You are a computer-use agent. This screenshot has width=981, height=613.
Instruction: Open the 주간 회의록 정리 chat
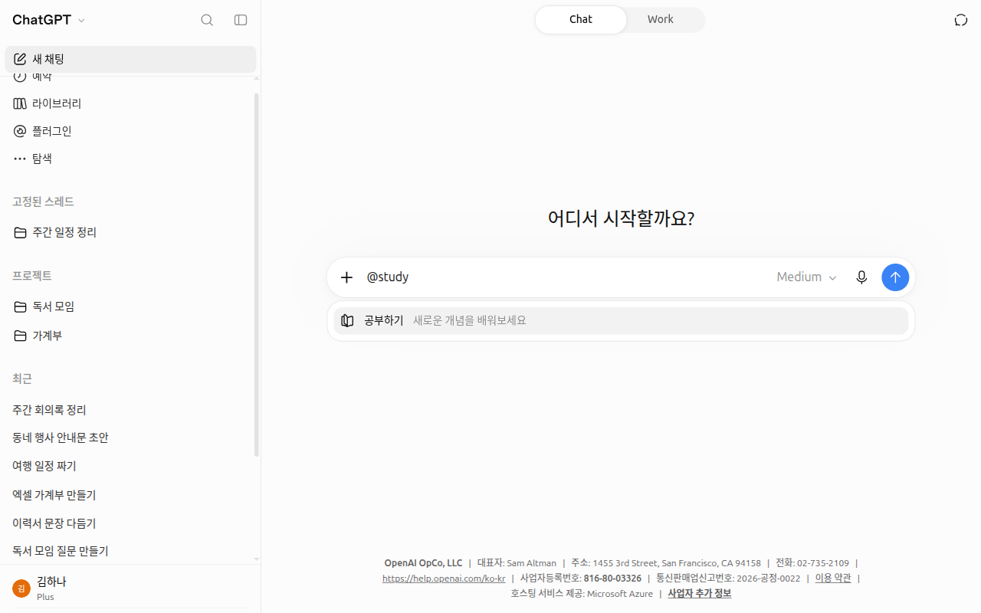(130, 410)
